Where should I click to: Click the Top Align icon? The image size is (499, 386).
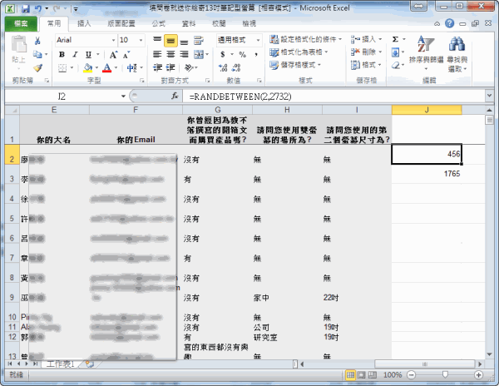click(x=157, y=41)
